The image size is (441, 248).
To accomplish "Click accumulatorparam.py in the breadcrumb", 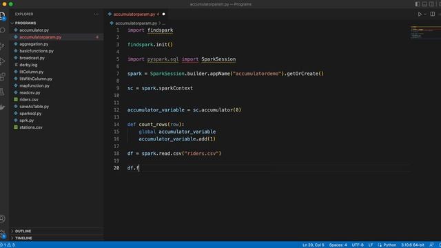I will pyautogui.click(x=136, y=23).
